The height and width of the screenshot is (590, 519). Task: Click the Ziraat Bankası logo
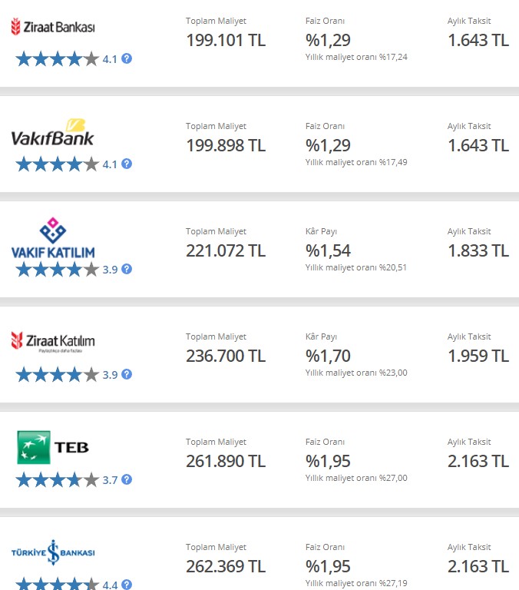pyautogui.click(x=53, y=27)
